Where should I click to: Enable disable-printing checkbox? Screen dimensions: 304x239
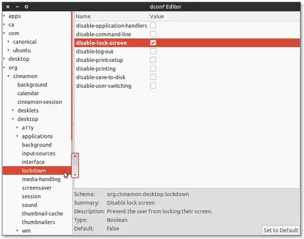153,68
